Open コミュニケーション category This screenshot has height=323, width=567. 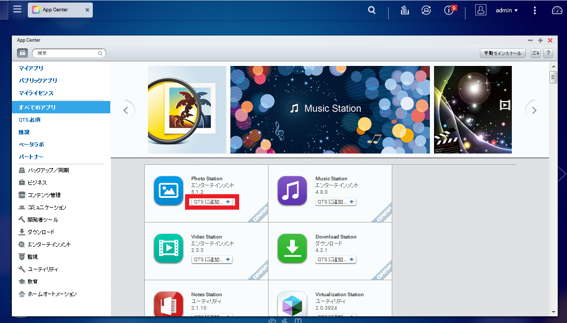click(x=43, y=208)
